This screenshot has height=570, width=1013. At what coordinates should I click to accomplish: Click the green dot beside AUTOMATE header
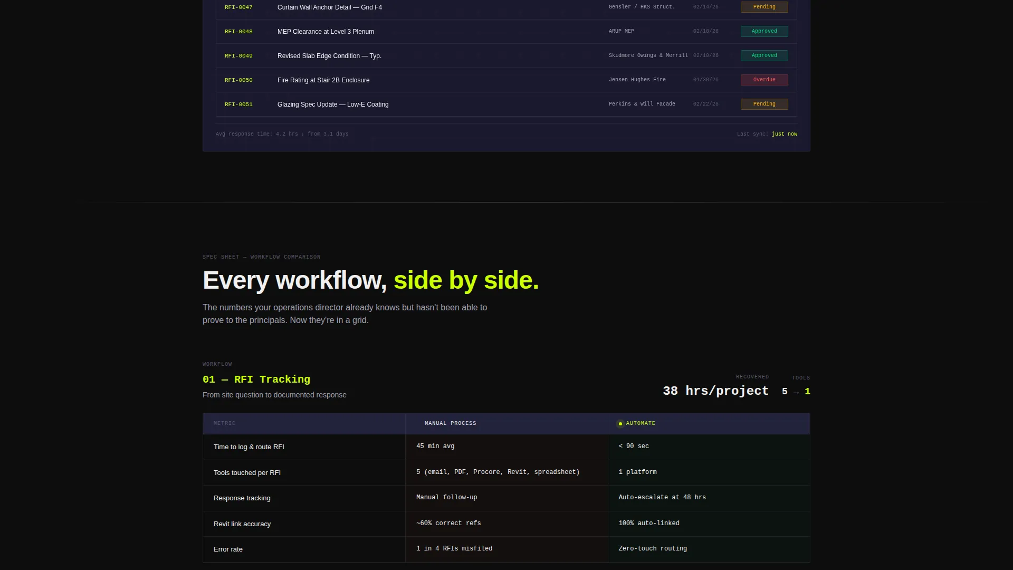pos(620,423)
